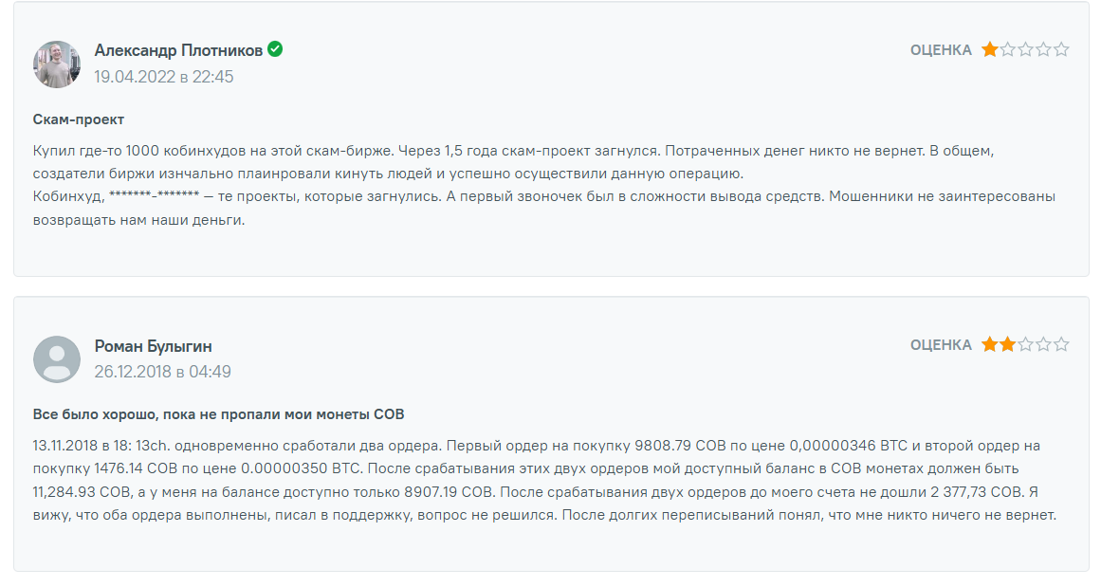Open Александр Плотников's profile photo
Image resolution: width=1101 pixels, height=587 pixels.
coord(57,64)
